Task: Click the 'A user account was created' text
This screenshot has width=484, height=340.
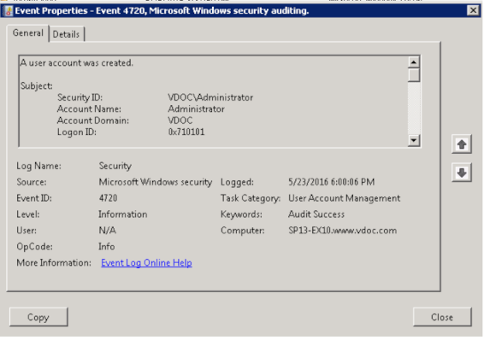Action: coord(77,63)
